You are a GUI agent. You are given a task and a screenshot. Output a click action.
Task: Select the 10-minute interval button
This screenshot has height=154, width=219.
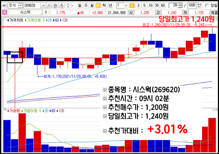(150, 6)
